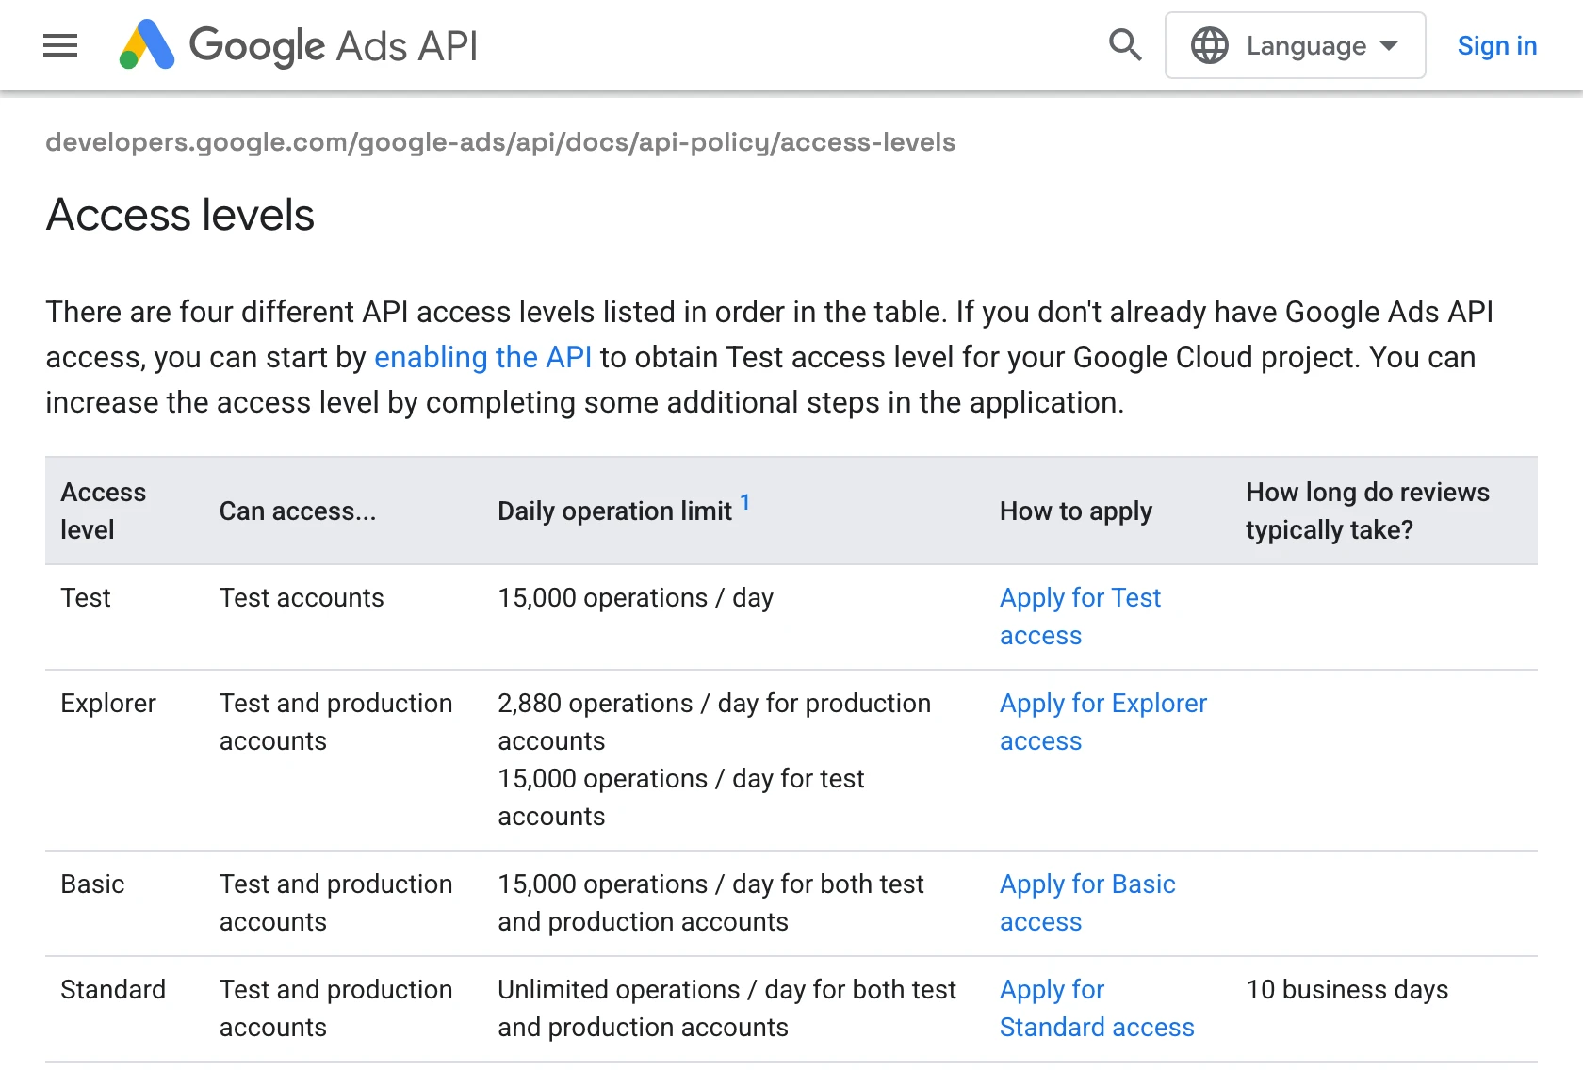Click Test and production accounts in Standard row
Screen dimensions: 1583x1087
pyautogui.click(x=335, y=1008)
